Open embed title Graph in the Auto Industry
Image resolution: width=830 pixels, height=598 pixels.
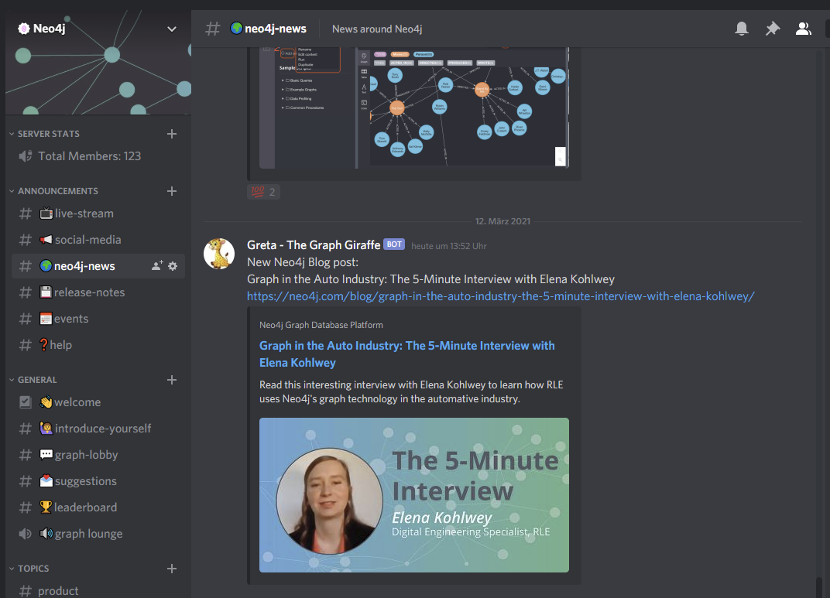click(406, 354)
